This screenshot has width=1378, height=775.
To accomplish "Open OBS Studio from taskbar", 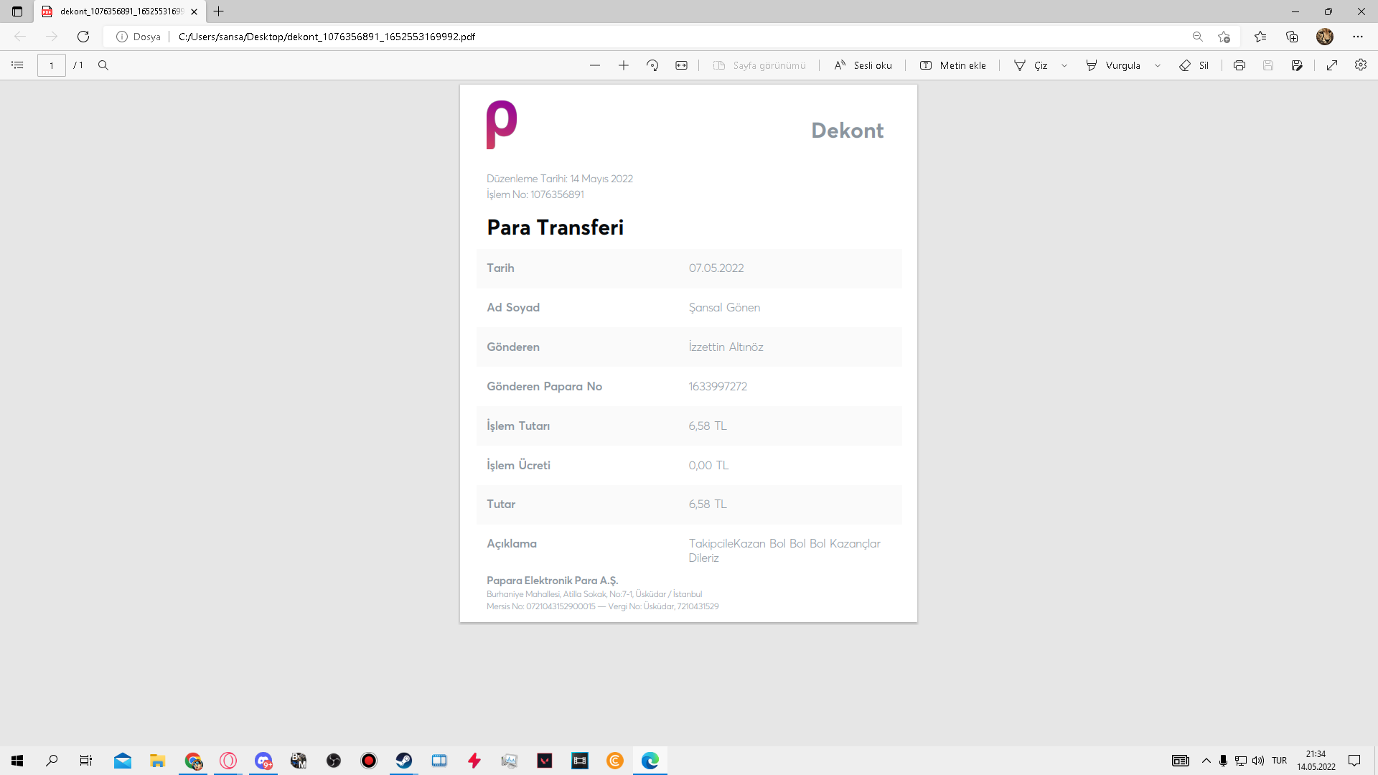I will pos(334,761).
